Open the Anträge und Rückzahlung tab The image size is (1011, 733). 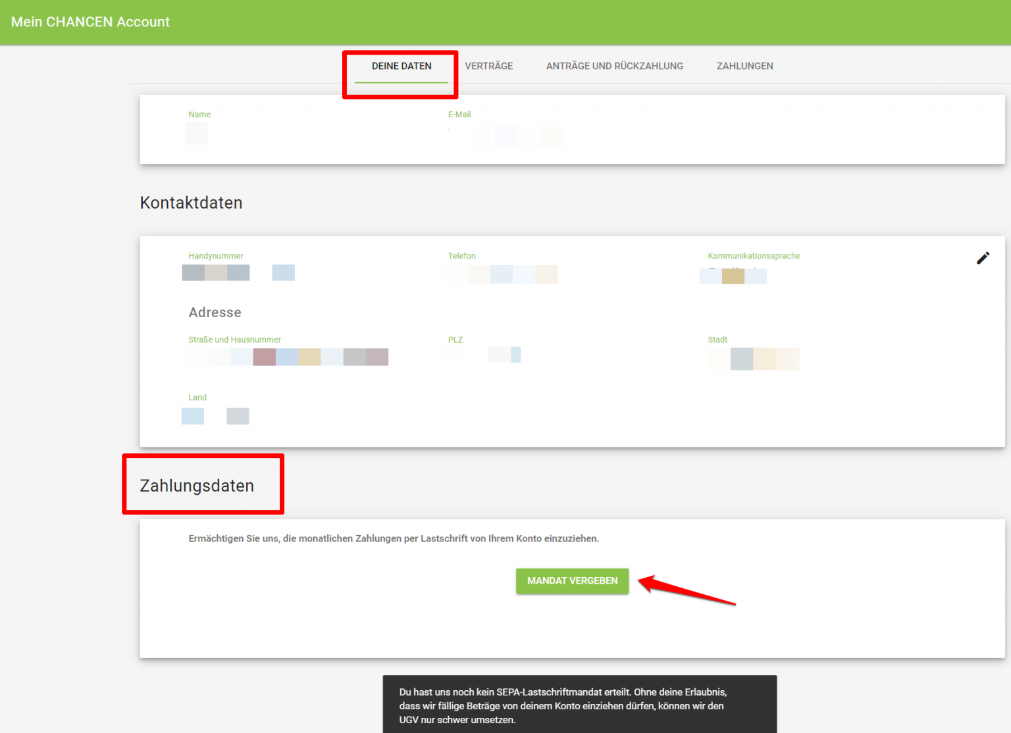point(614,66)
